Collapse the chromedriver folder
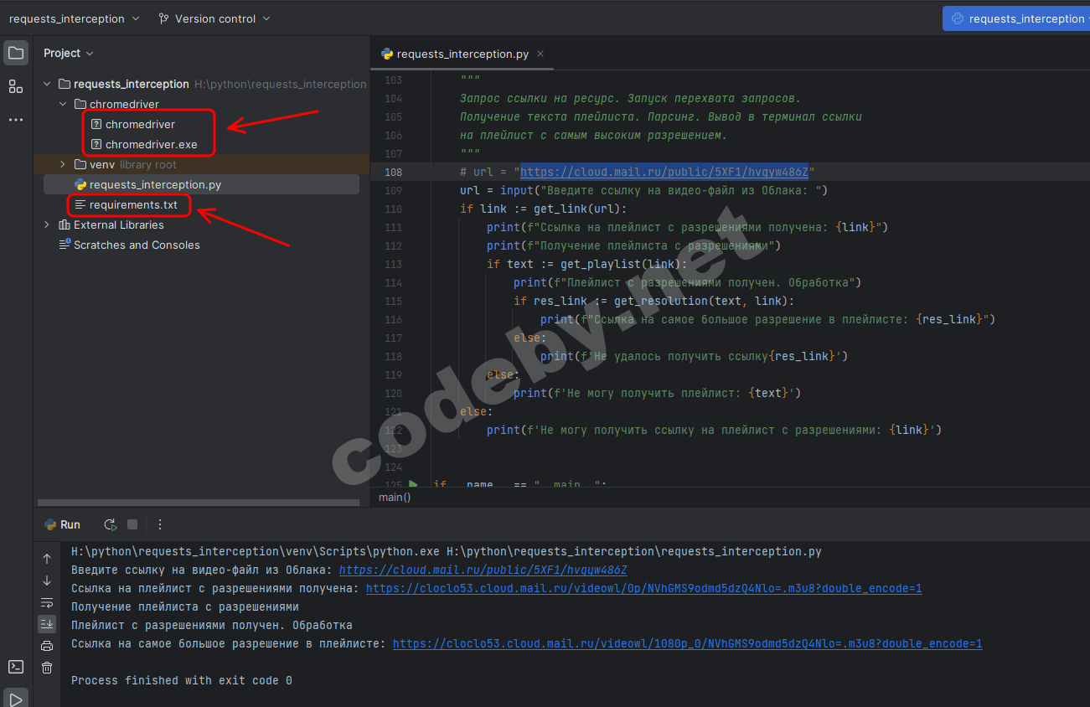The image size is (1090, 707). (63, 104)
